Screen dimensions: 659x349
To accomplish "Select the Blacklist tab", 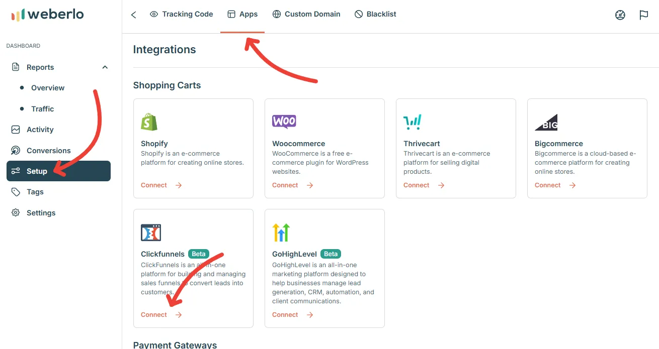I will (x=375, y=14).
